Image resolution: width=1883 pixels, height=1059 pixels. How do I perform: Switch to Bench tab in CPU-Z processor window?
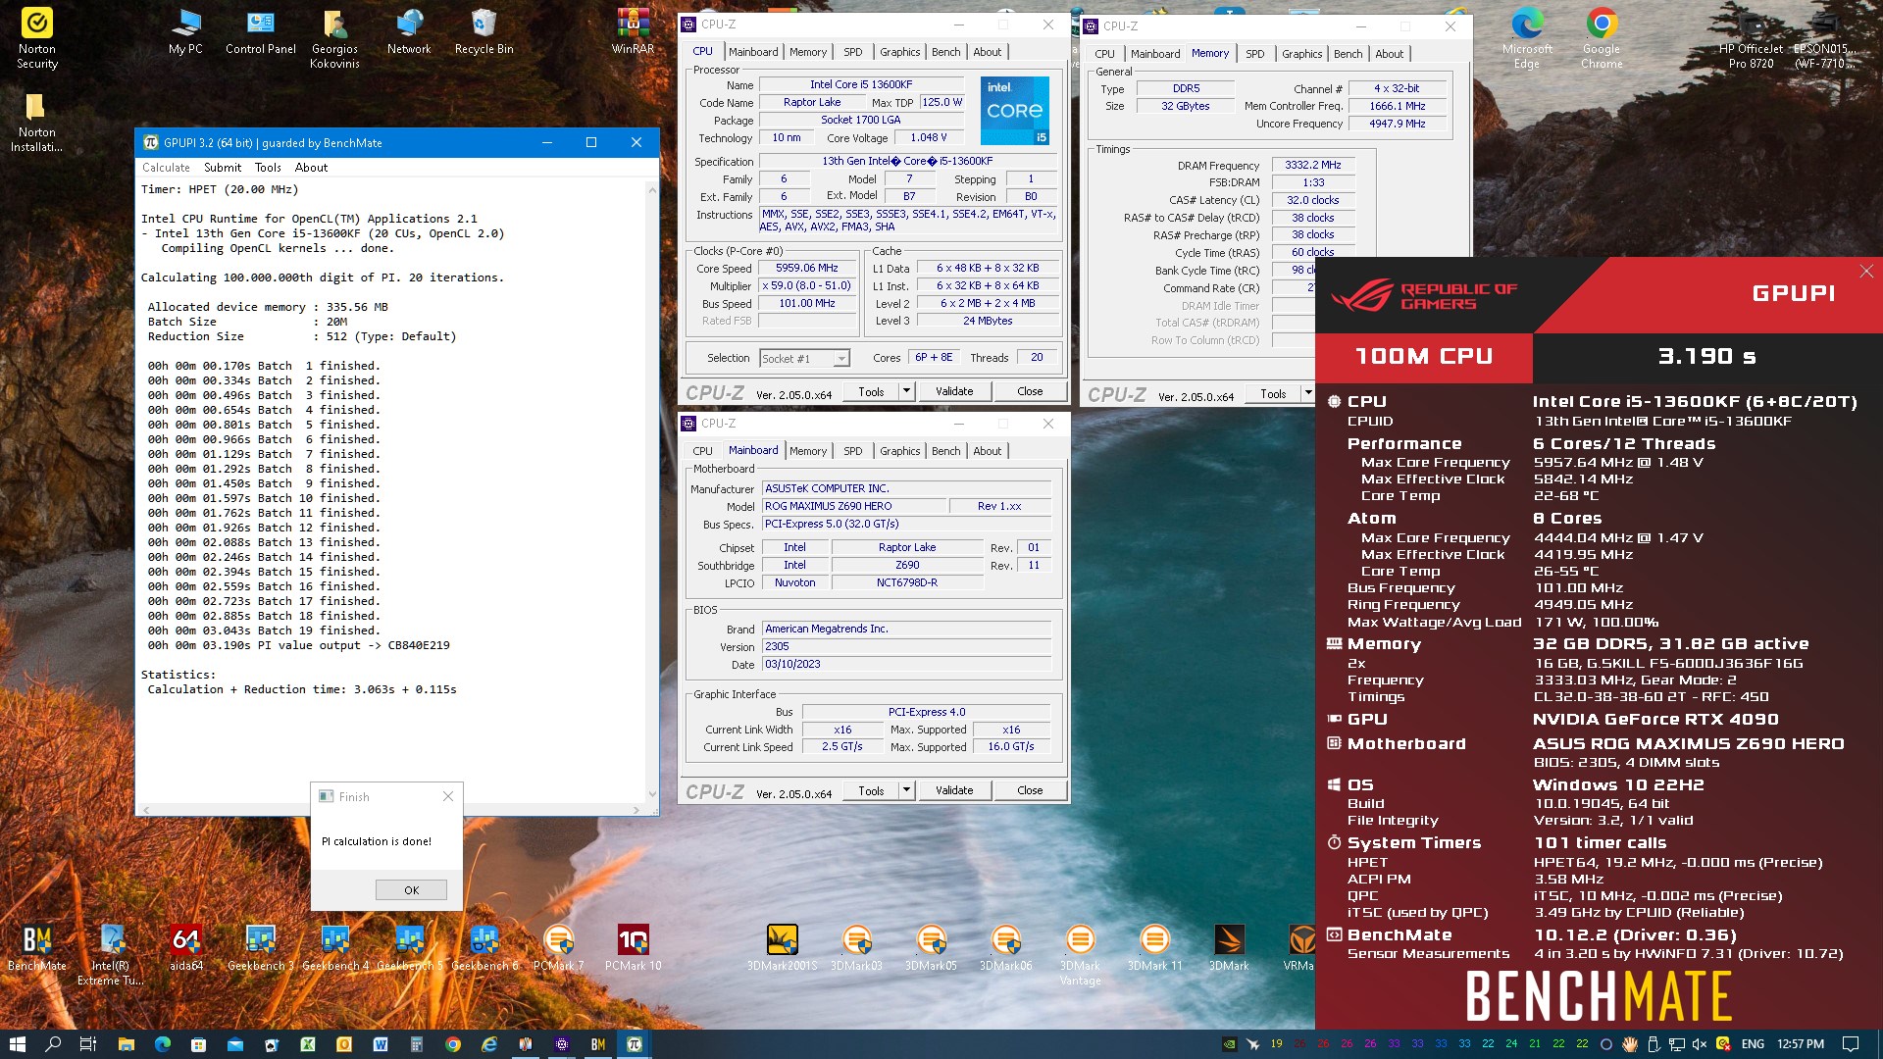point(946,52)
